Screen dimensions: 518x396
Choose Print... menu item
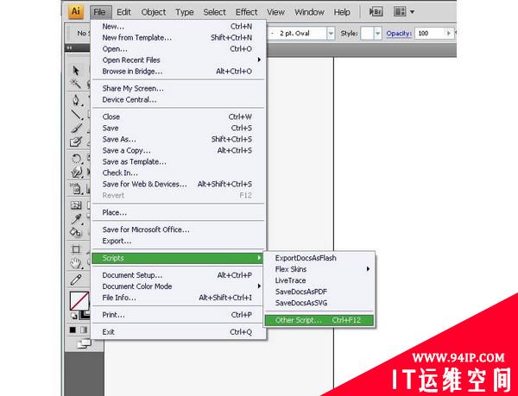(x=178, y=315)
